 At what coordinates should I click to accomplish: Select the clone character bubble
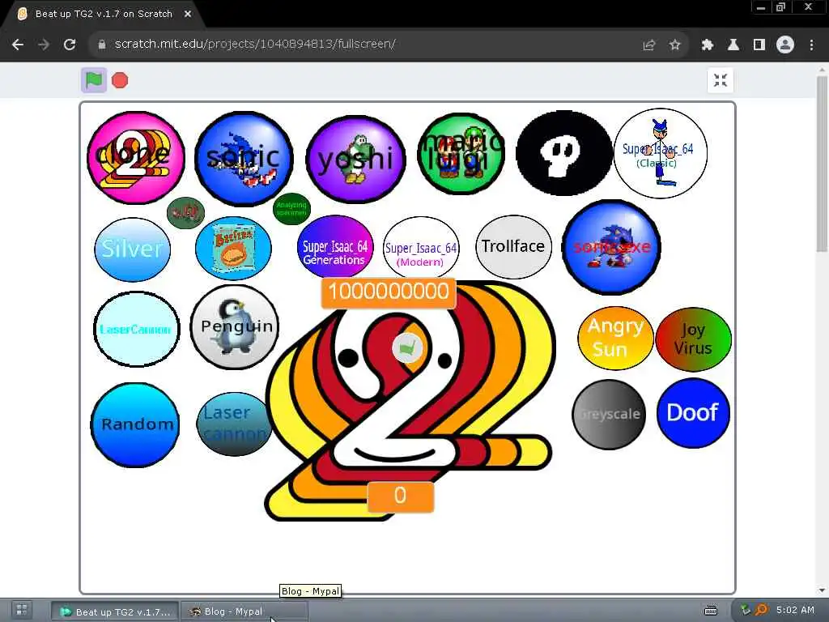pos(136,157)
